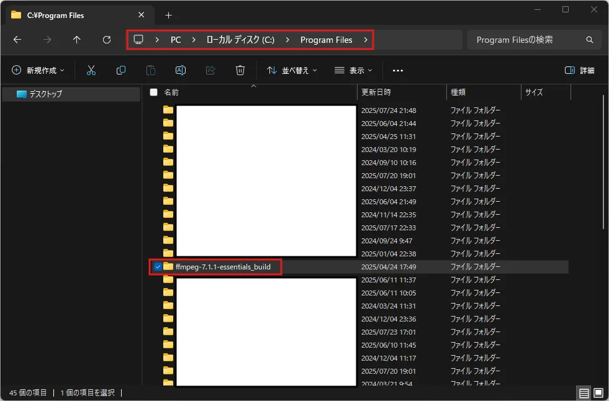Toggle the 詳細 details pane
This screenshot has height=401, width=609.
coord(579,70)
